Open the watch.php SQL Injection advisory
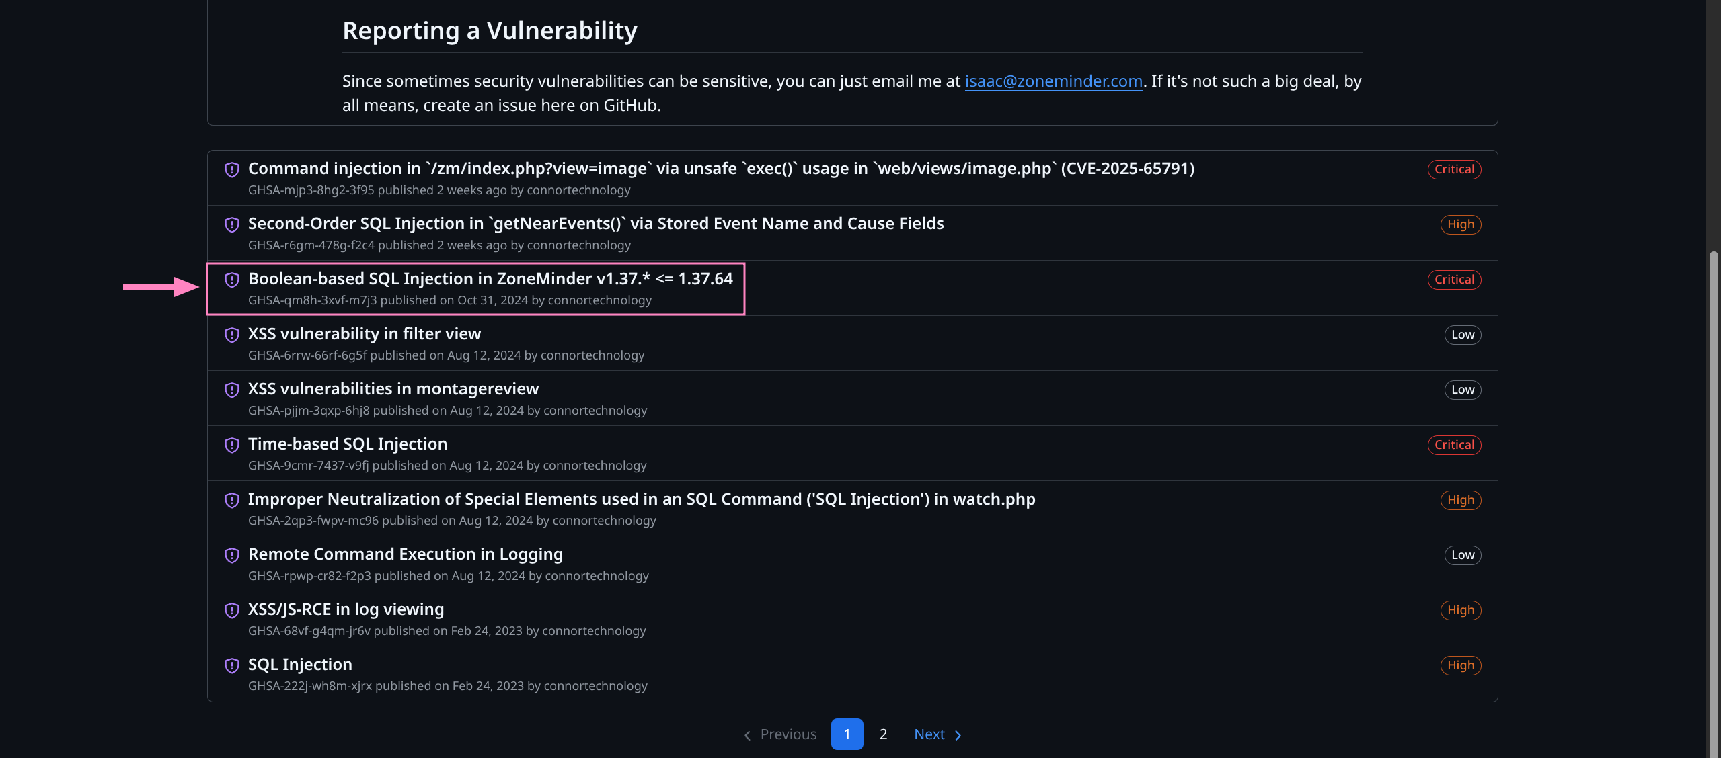This screenshot has width=1721, height=758. click(641, 499)
